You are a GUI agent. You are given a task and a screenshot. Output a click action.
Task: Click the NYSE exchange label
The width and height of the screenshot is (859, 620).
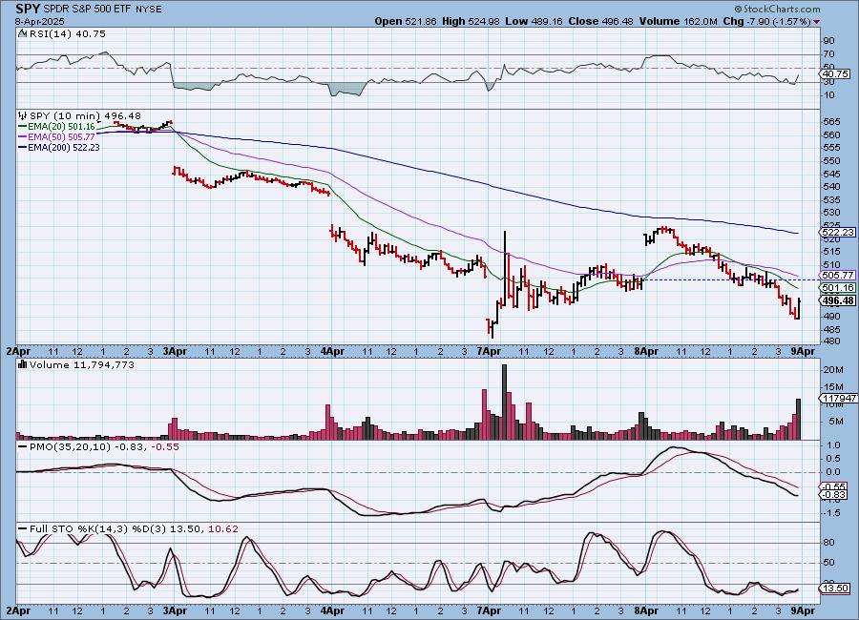148,10
